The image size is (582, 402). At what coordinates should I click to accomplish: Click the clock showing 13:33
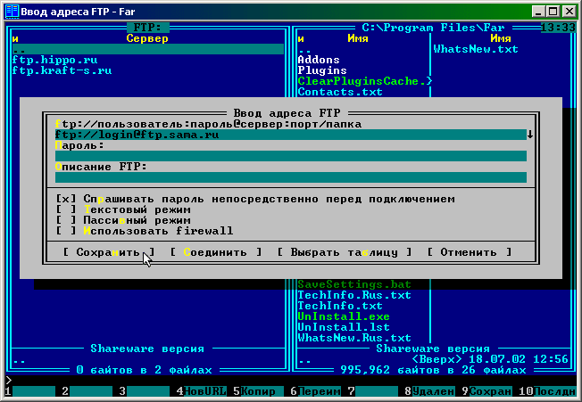(x=558, y=28)
